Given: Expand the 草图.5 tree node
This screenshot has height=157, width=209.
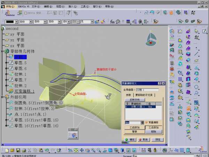Looking at the screenshot, I should 6,62.
